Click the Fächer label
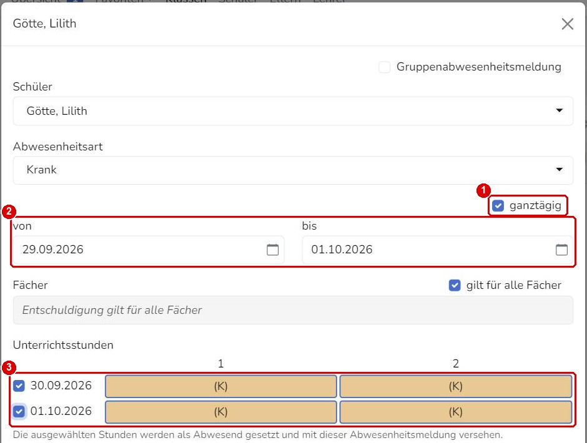The image size is (587, 443). [31, 286]
